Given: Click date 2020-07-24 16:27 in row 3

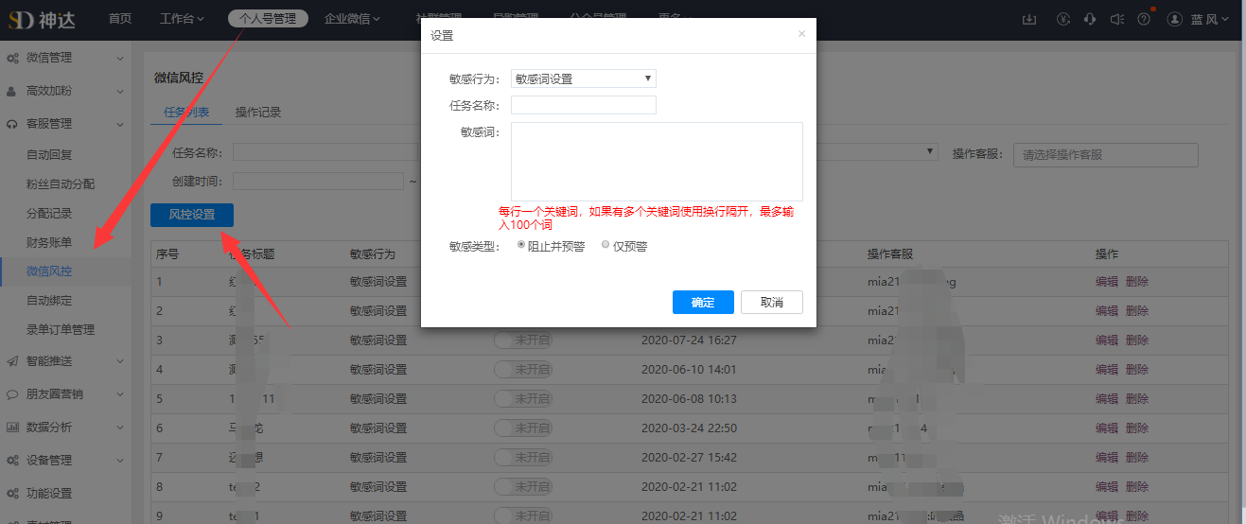Looking at the screenshot, I should click(x=689, y=340).
